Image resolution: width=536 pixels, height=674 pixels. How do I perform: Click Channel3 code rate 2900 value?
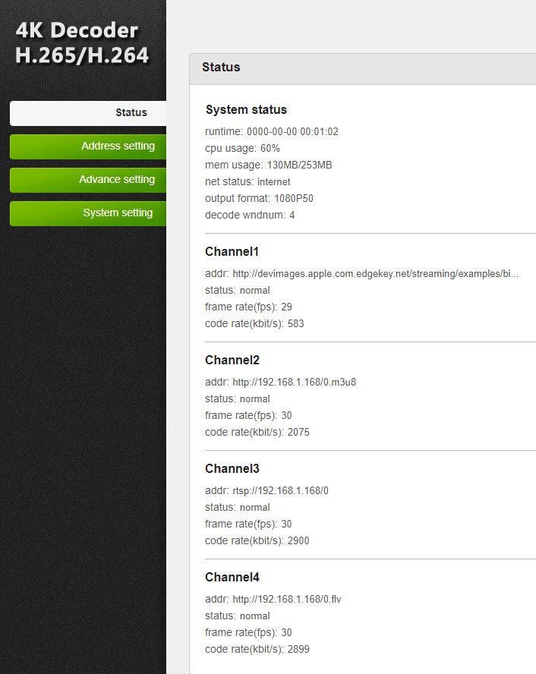coord(298,540)
